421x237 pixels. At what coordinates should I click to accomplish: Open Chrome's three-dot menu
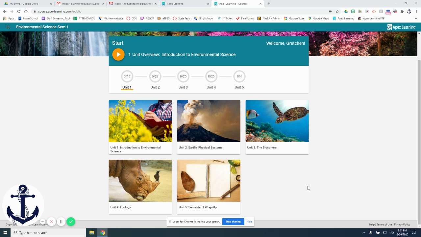416,11
